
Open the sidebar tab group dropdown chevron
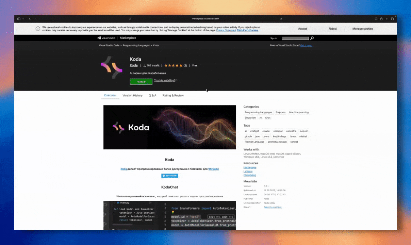[23, 19]
